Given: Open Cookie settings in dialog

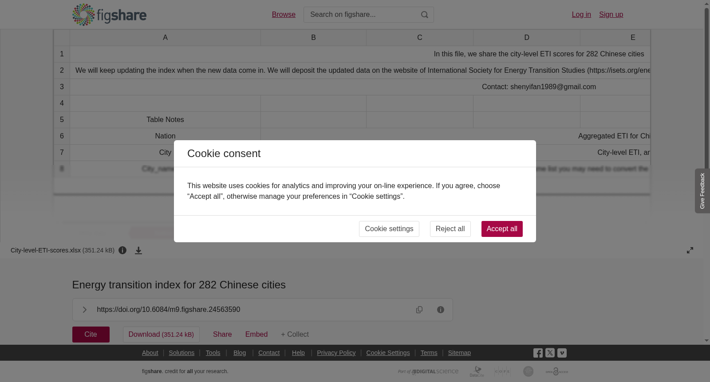Looking at the screenshot, I should 389,229.
